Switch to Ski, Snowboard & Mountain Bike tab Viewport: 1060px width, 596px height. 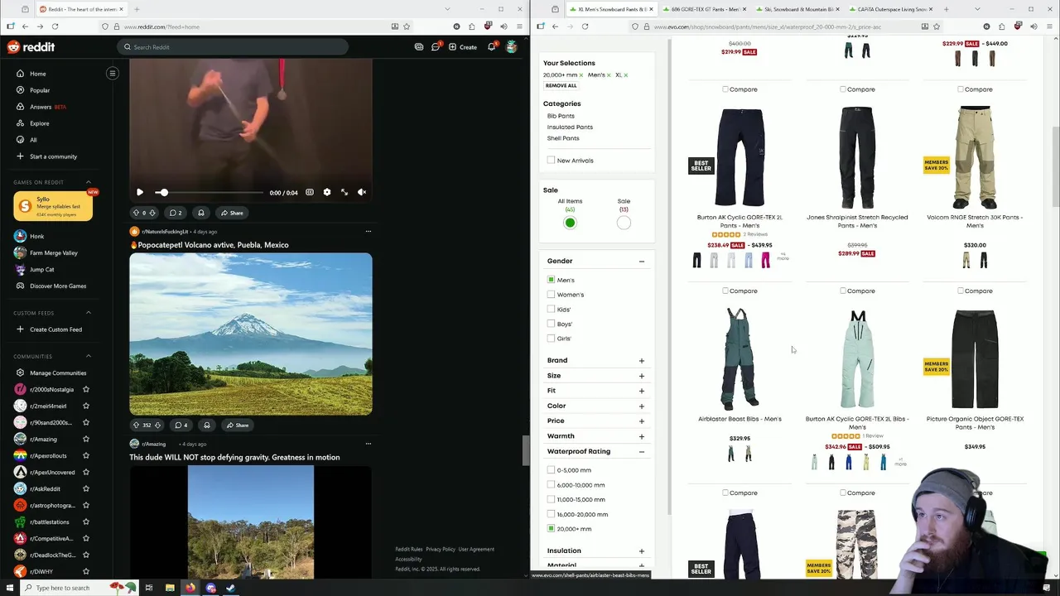pos(797,9)
